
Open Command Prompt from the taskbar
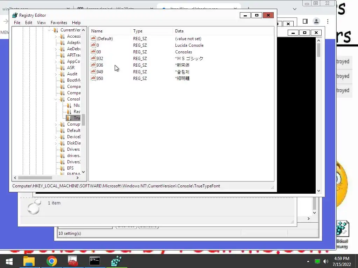[x=94, y=261]
